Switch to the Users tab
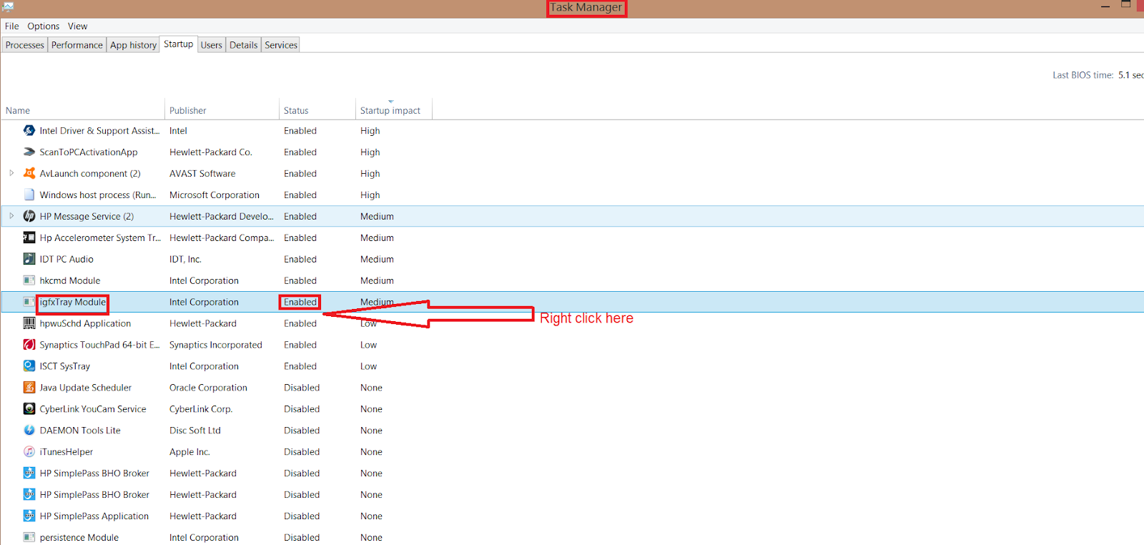 (x=211, y=45)
